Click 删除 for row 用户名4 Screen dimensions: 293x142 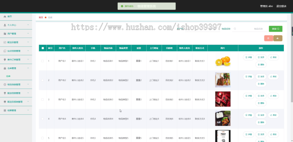261,122
